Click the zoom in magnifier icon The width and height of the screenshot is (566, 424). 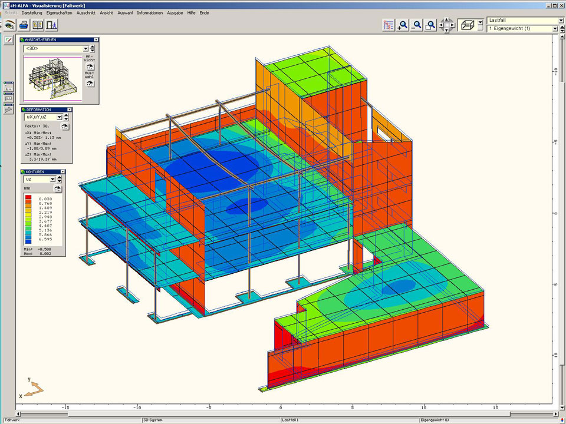403,25
